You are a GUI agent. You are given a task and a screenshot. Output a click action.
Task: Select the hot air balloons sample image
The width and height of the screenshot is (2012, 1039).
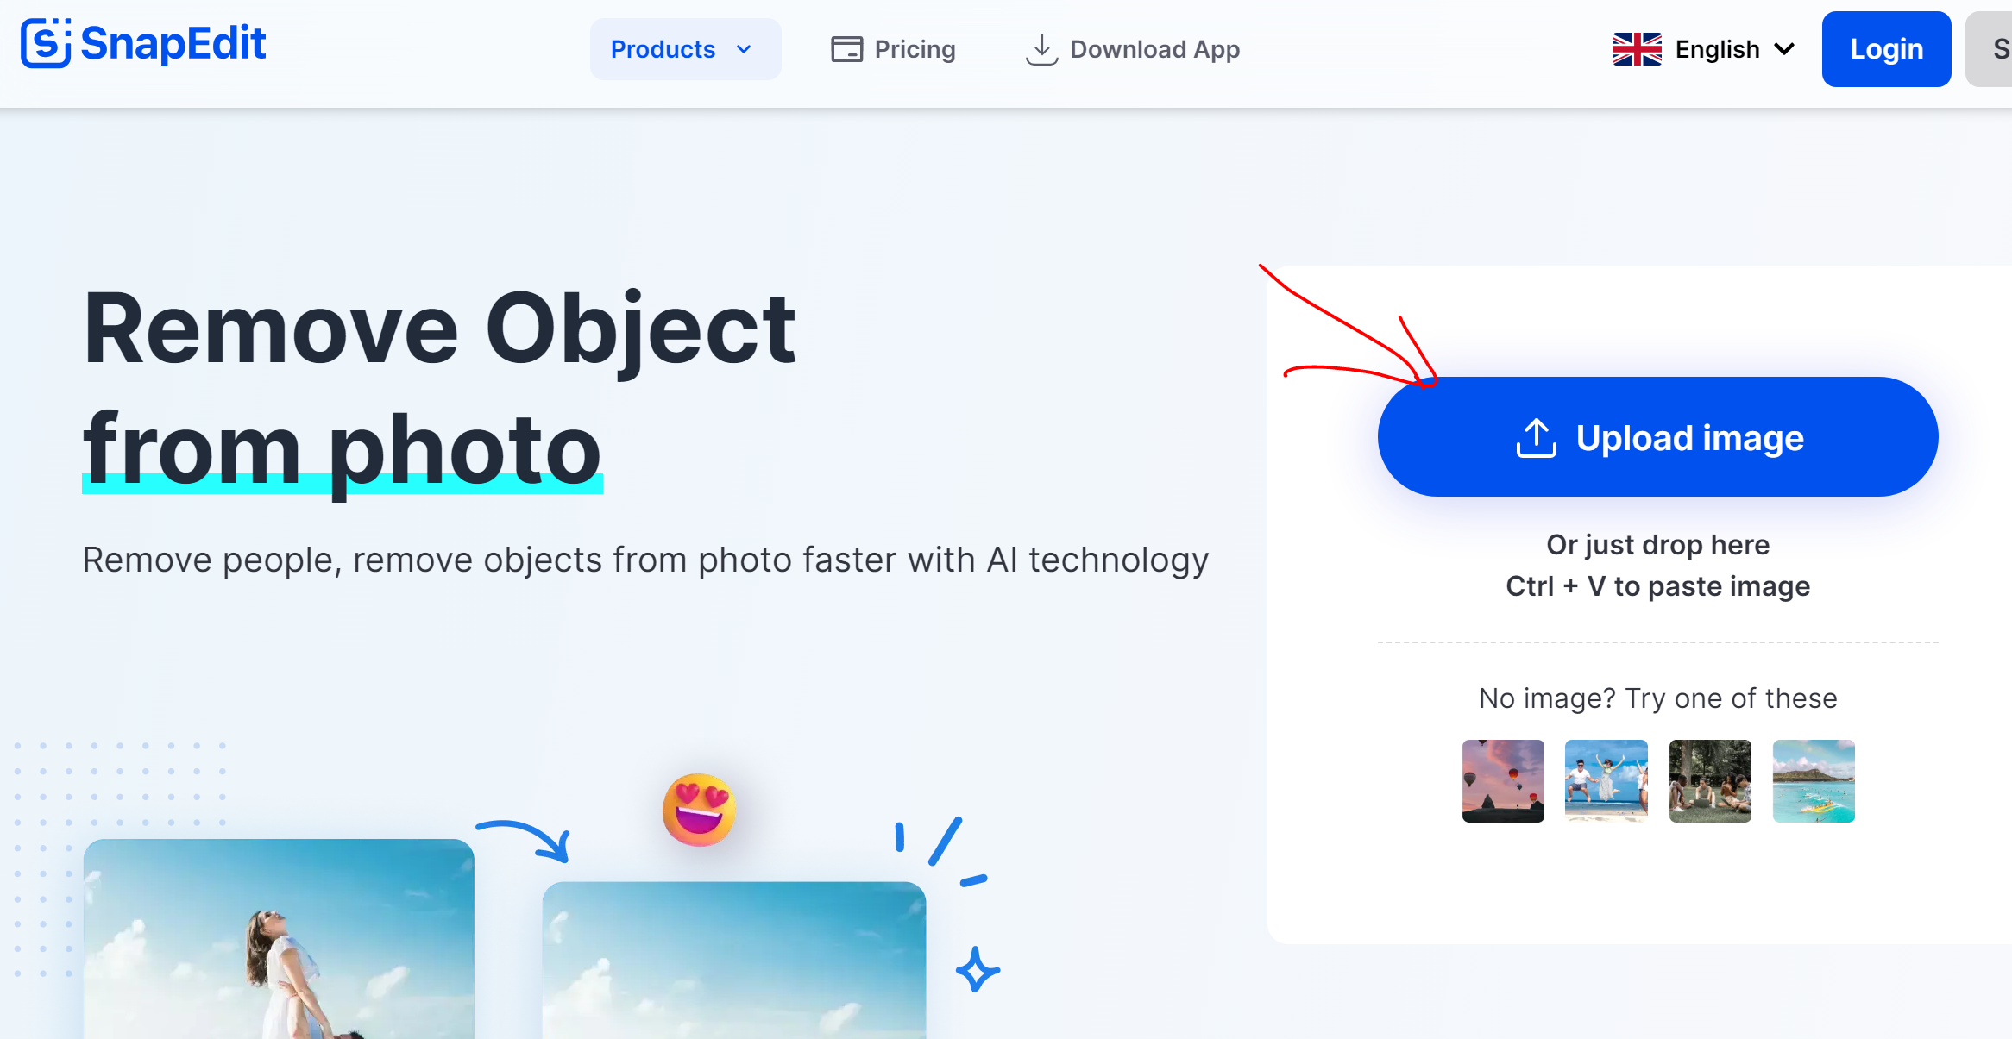pos(1503,781)
